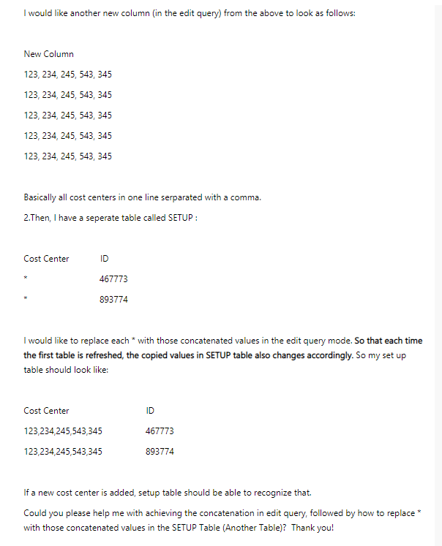Click the "Basically all cost centers" sentence
The height and width of the screenshot is (546, 442).
[142, 197]
